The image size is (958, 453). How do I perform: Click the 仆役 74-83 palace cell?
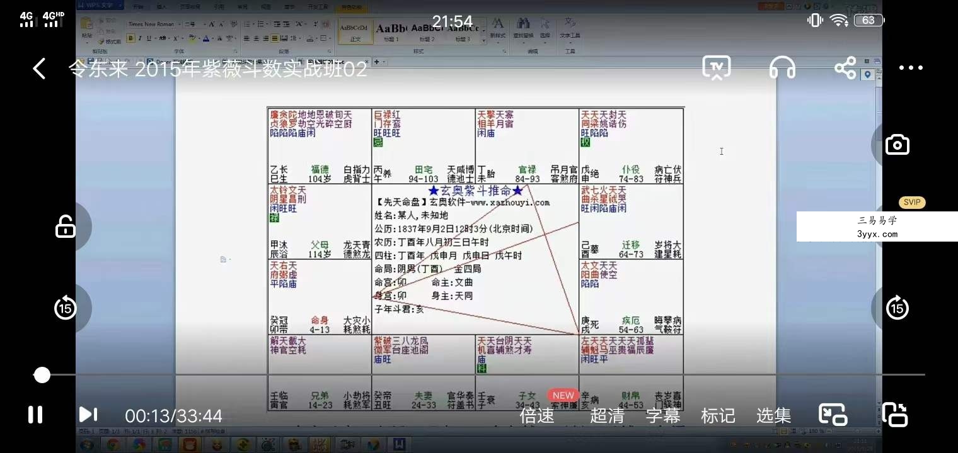pyautogui.click(x=631, y=146)
